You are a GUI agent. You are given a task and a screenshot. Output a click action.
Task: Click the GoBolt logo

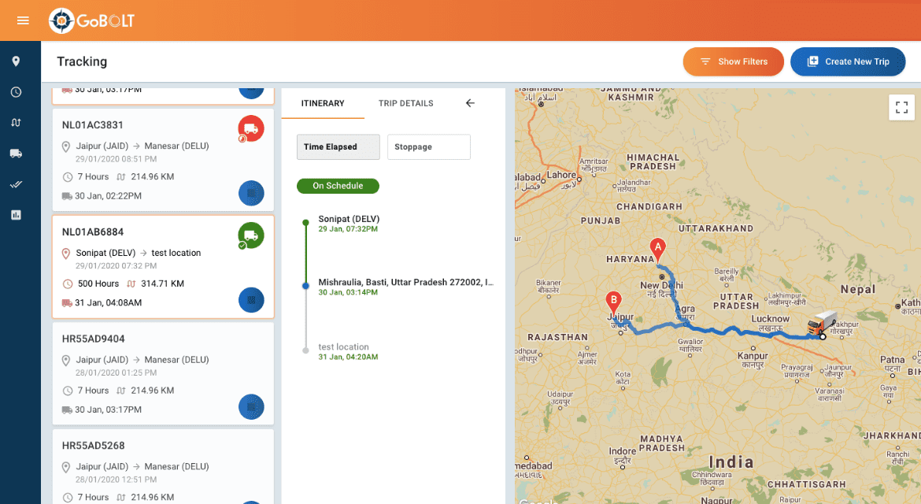pyautogui.click(x=92, y=20)
